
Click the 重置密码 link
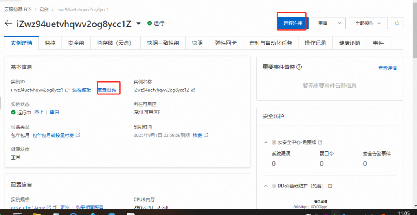point(106,90)
